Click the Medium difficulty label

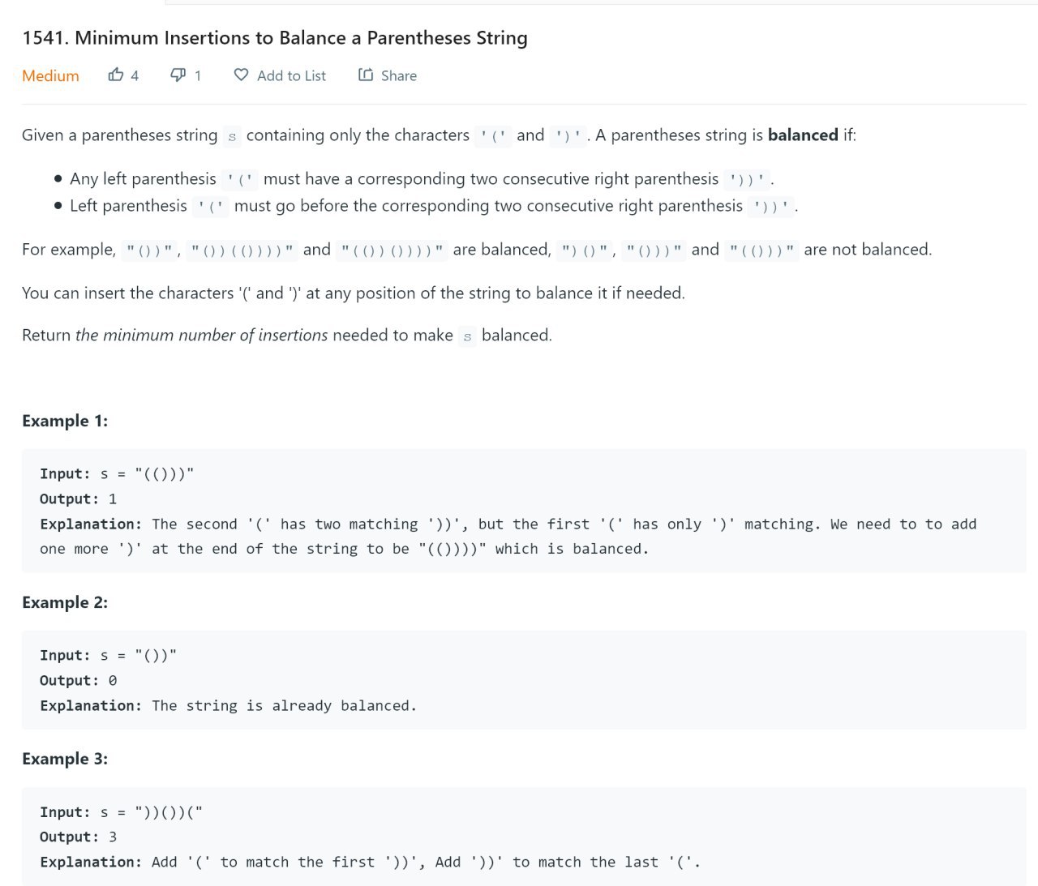tap(50, 75)
